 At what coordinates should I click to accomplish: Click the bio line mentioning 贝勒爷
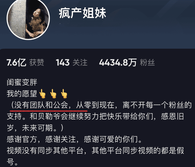(x=95, y=117)
